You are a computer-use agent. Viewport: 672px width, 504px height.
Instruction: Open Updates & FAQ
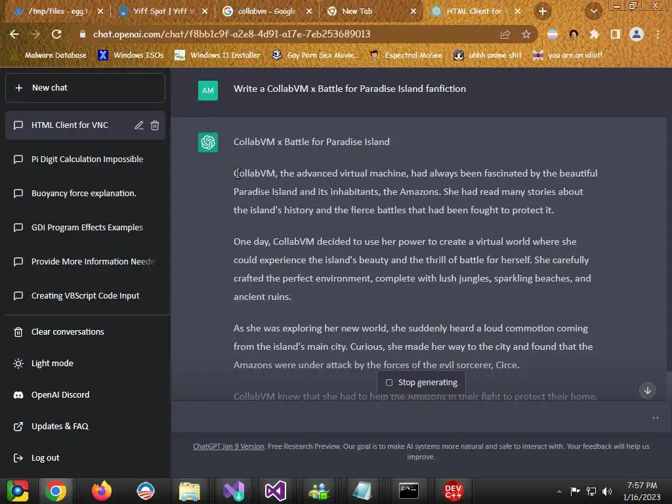(x=85, y=427)
